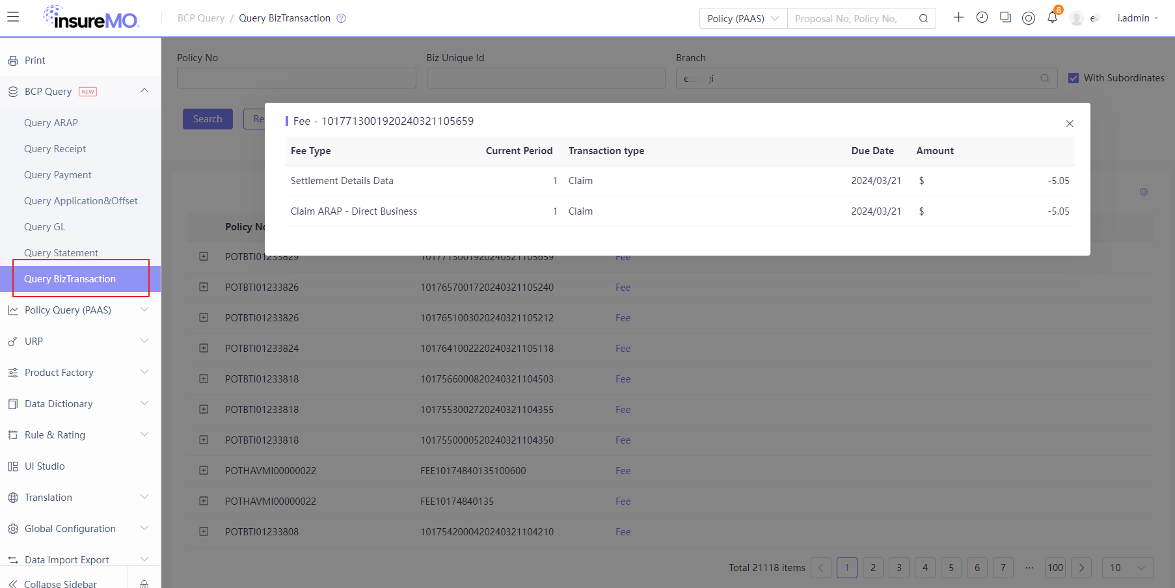The width and height of the screenshot is (1175, 588).
Task: Expand row with biz ID 1017651003020240321105212
Action: click(x=204, y=317)
